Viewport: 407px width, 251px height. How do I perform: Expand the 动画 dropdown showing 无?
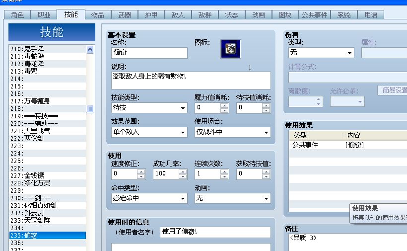[x=233, y=198]
